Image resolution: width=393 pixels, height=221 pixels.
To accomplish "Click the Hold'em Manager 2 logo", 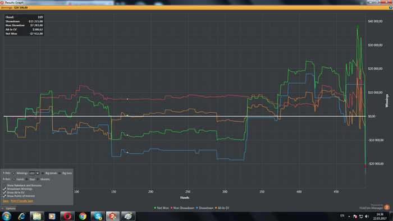I will (x=387, y=207).
